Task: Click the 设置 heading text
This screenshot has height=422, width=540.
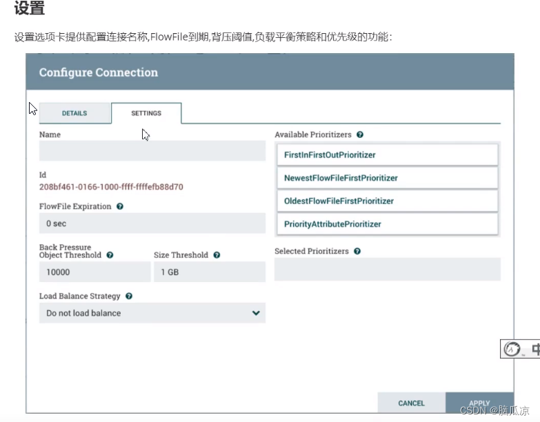Action: (x=30, y=8)
